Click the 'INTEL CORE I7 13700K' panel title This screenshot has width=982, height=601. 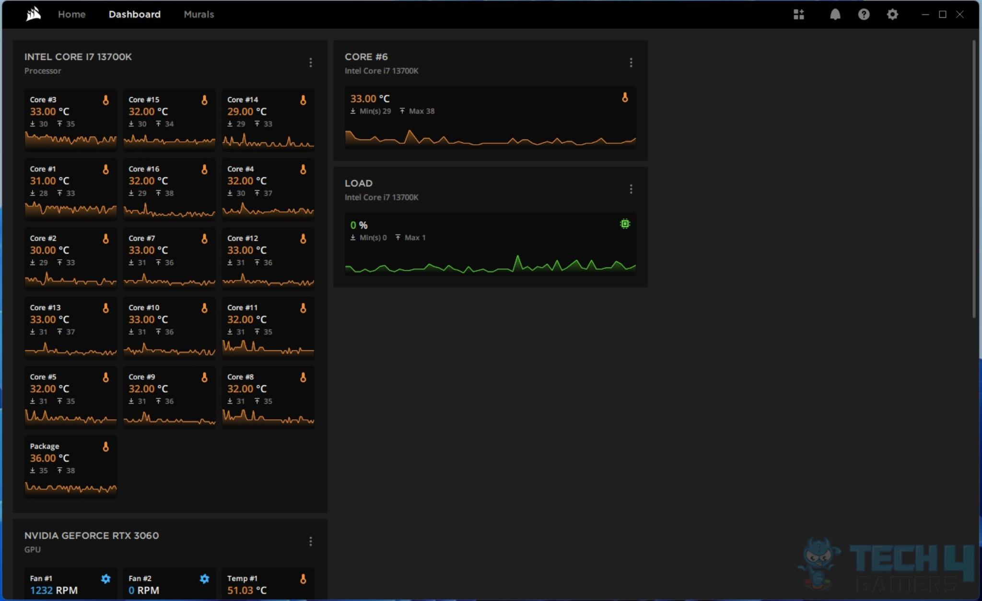(78, 57)
